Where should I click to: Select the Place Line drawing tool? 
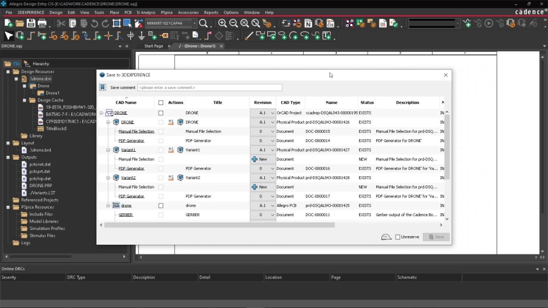(x=249, y=35)
